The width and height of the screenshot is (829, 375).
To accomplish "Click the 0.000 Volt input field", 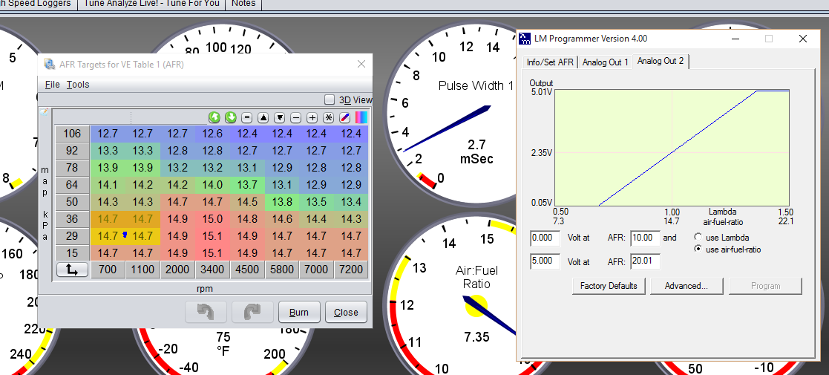I will coord(545,238).
